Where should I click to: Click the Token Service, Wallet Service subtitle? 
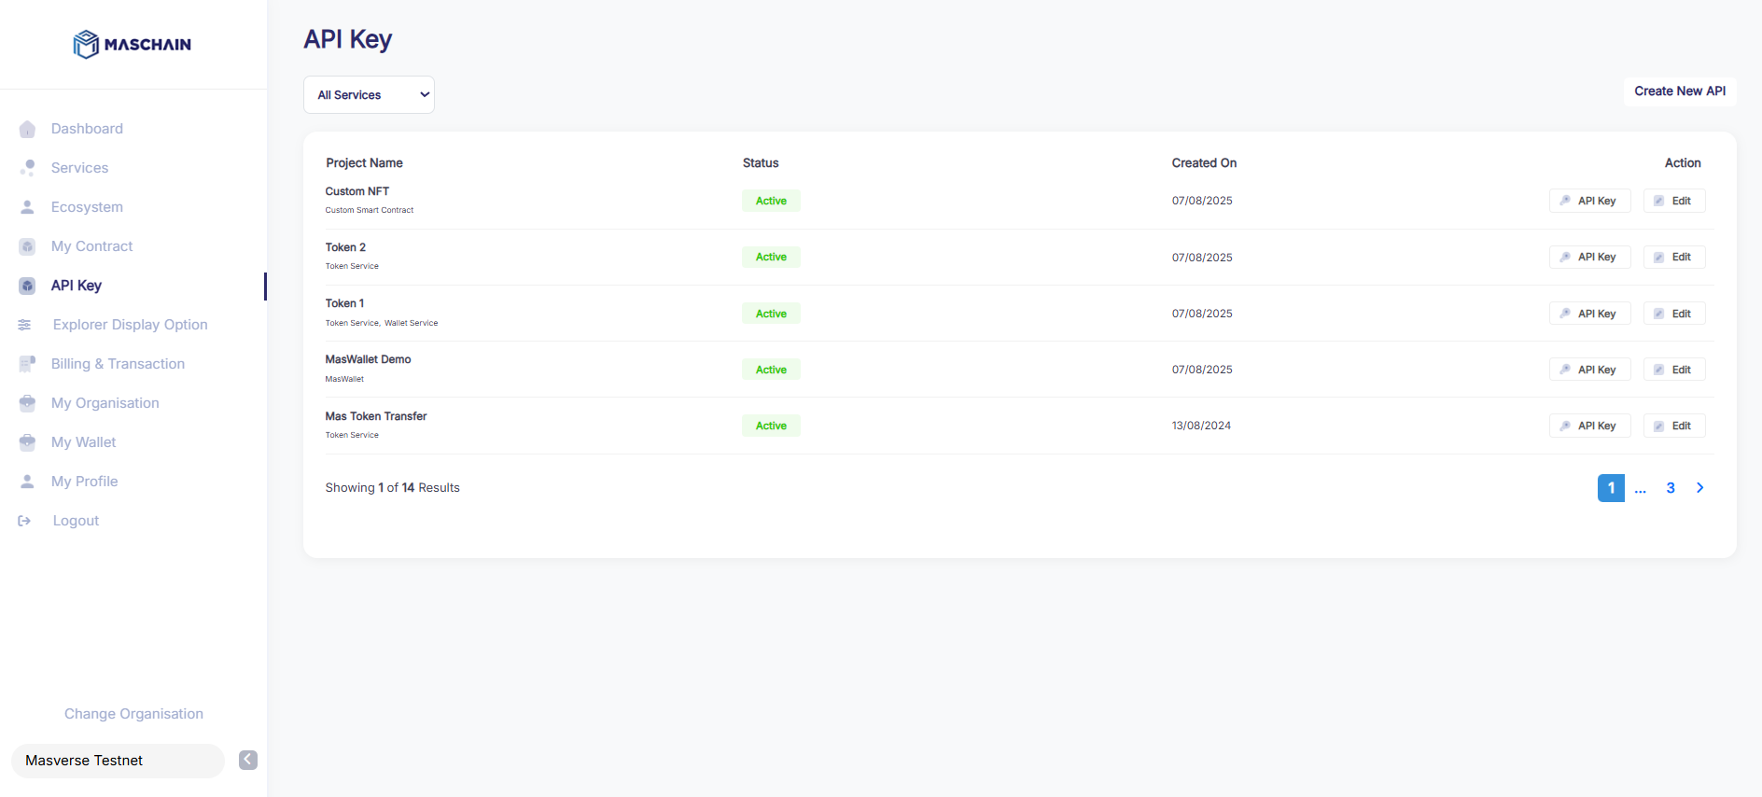[x=382, y=323]
